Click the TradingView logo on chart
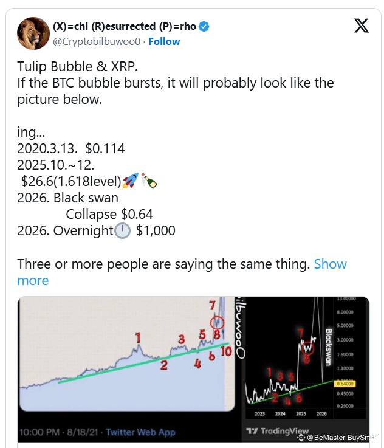 tap(277, 430)
